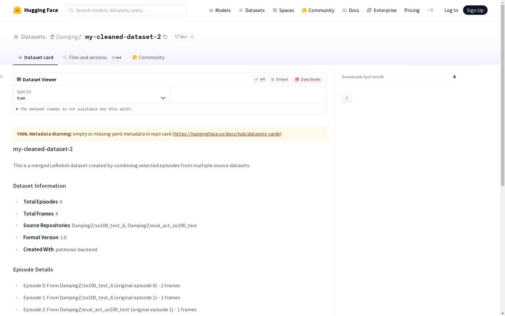Click the API button in Dataset Viewer
Viewport: 505px width, 316px height.
point(260,79)
